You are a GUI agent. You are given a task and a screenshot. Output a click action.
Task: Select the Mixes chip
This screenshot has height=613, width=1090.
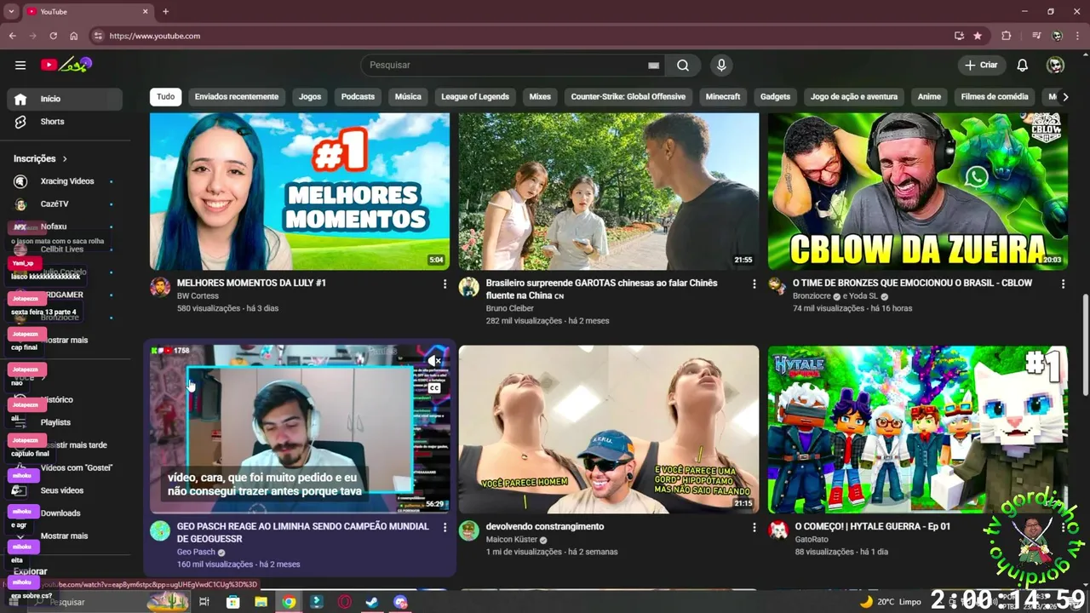coord(540,96)
